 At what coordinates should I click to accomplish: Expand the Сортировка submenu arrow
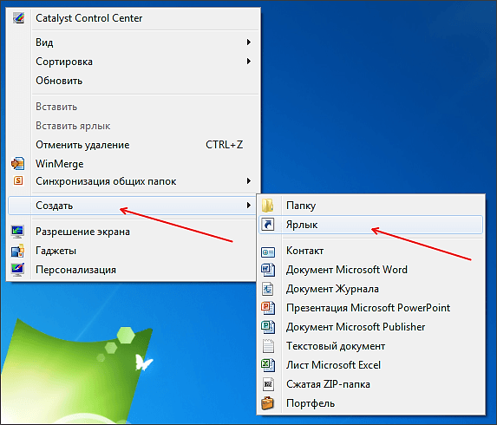click(249, 62)
